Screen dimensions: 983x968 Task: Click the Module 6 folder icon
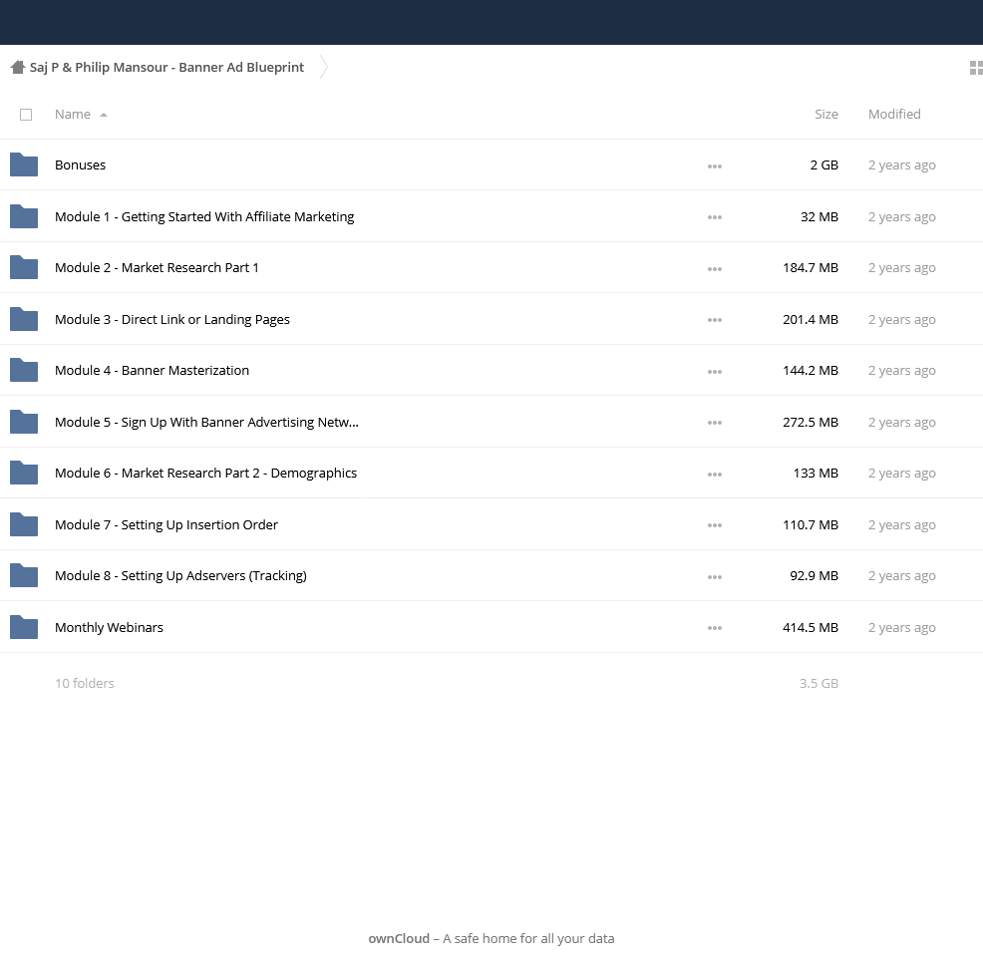24,474
